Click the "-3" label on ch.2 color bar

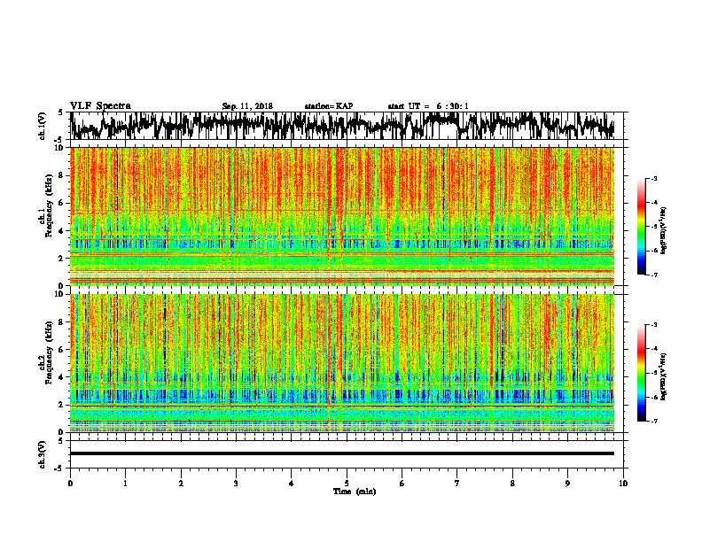(x=654, y=325)
